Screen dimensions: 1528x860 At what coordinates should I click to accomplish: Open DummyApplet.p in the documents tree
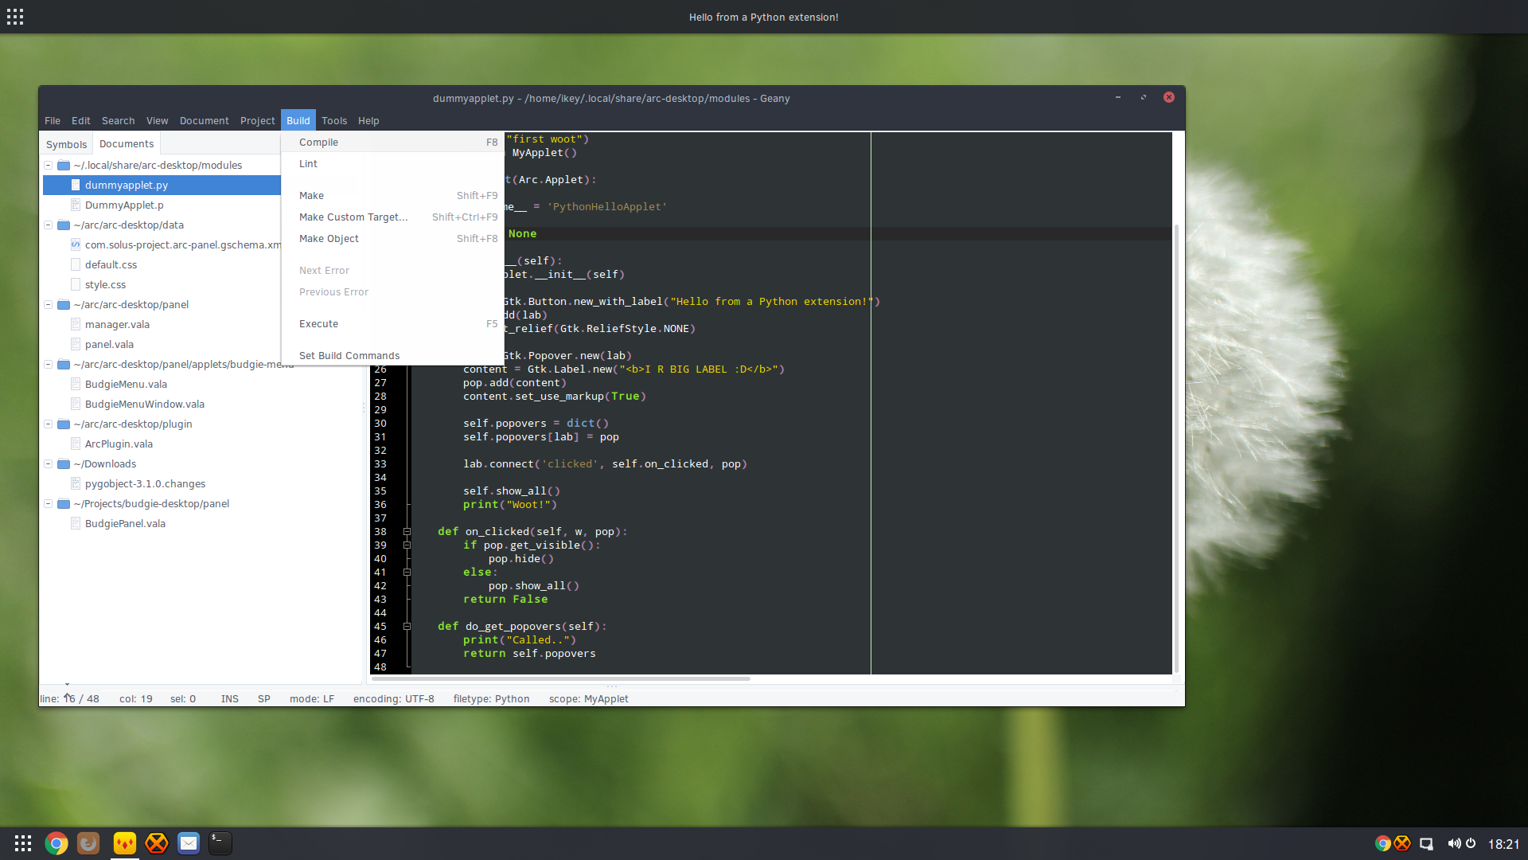point(124,205)
